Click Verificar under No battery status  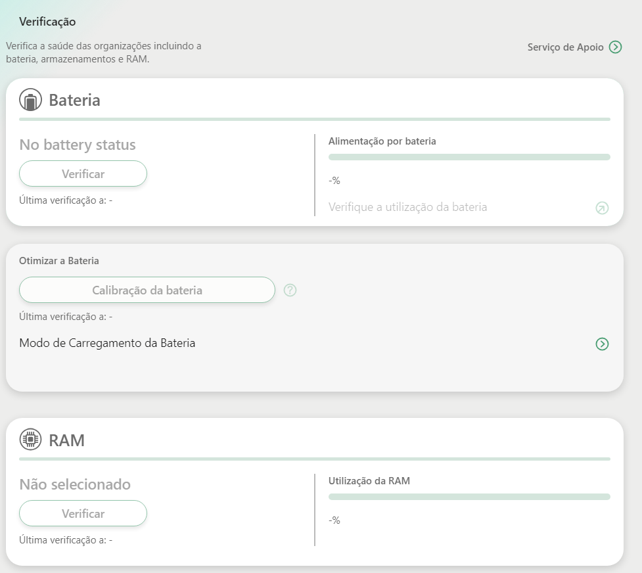pyautogui.click(x=83, y=173)
